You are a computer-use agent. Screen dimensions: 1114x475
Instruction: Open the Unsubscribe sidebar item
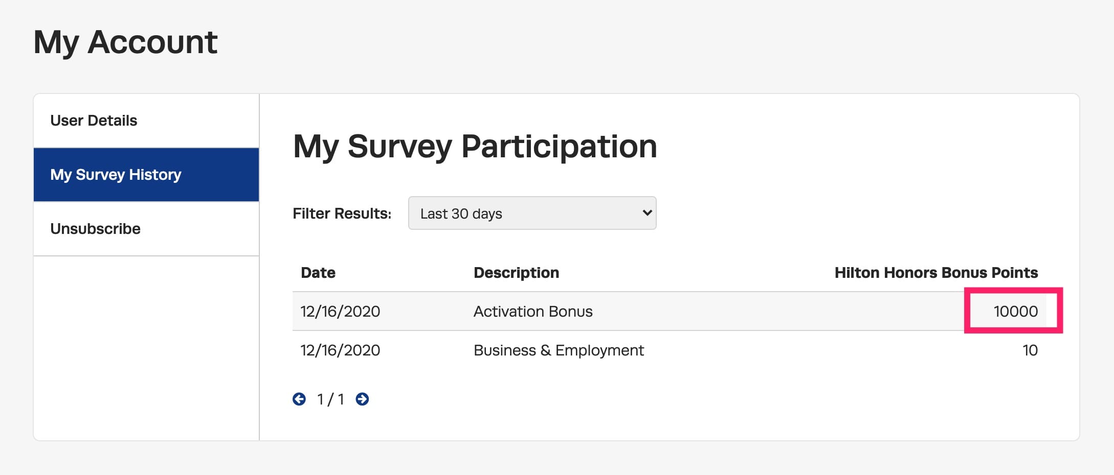click(x=95, y=229)
